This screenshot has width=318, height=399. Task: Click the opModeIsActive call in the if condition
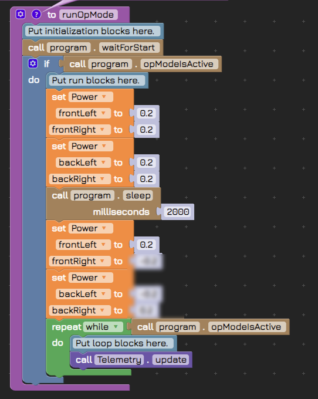(x=143, y=64)
